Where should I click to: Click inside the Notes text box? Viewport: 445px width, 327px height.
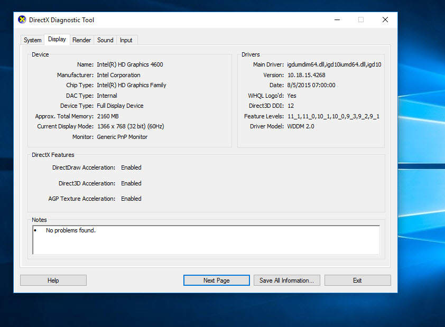(x=206, y=240)
